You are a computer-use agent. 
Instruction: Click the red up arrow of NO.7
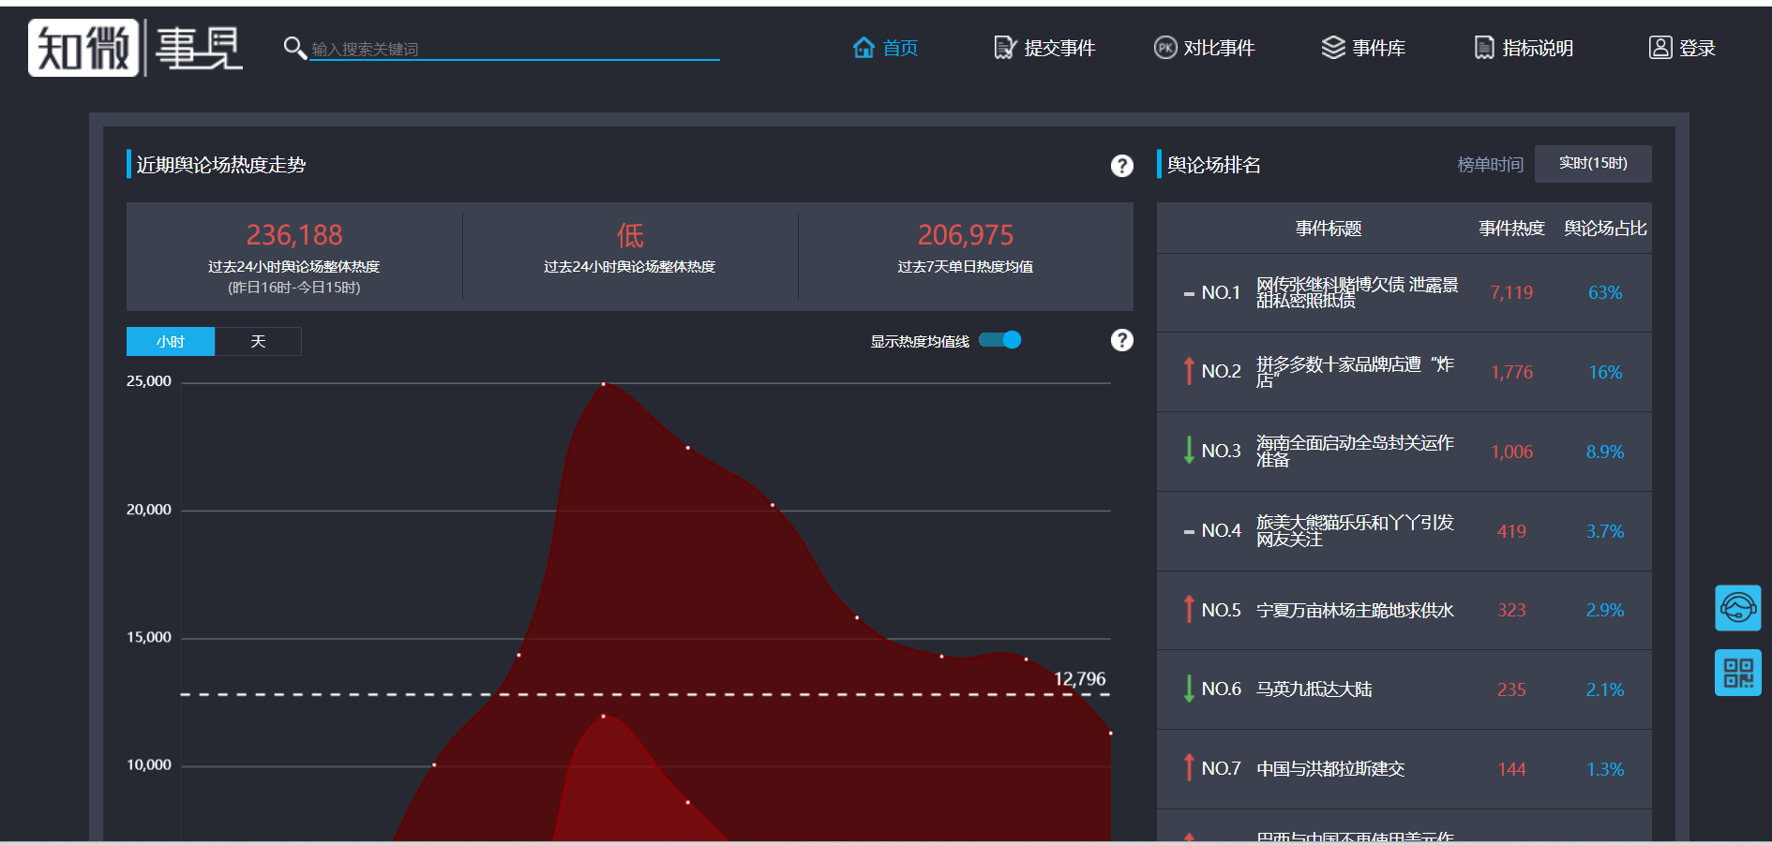tap(1189, 769)
